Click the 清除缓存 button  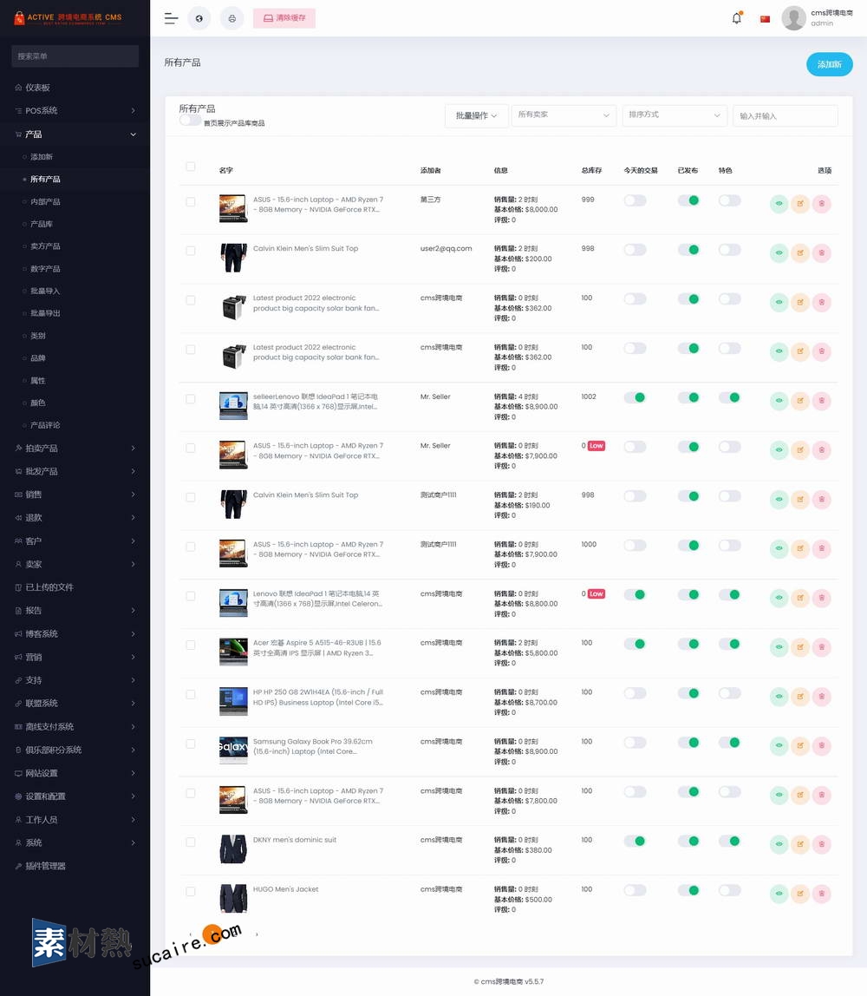click(x=284, y=18)
